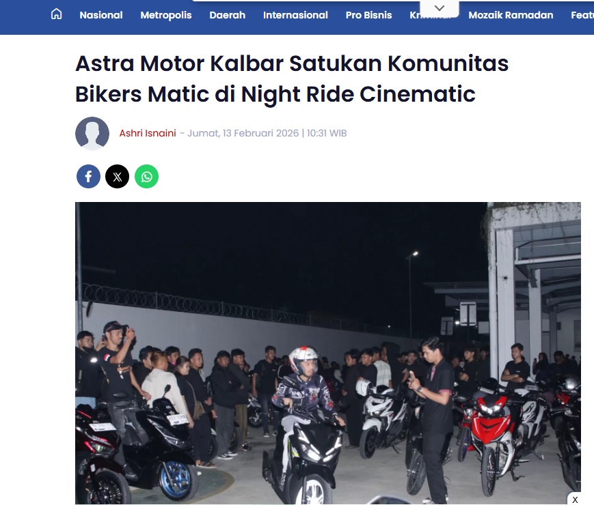This screenshot has height=505, width=594.
Task: Open author Ashri Isnaini's profile link
Action: pyautogui.click(x=148, y=133)
